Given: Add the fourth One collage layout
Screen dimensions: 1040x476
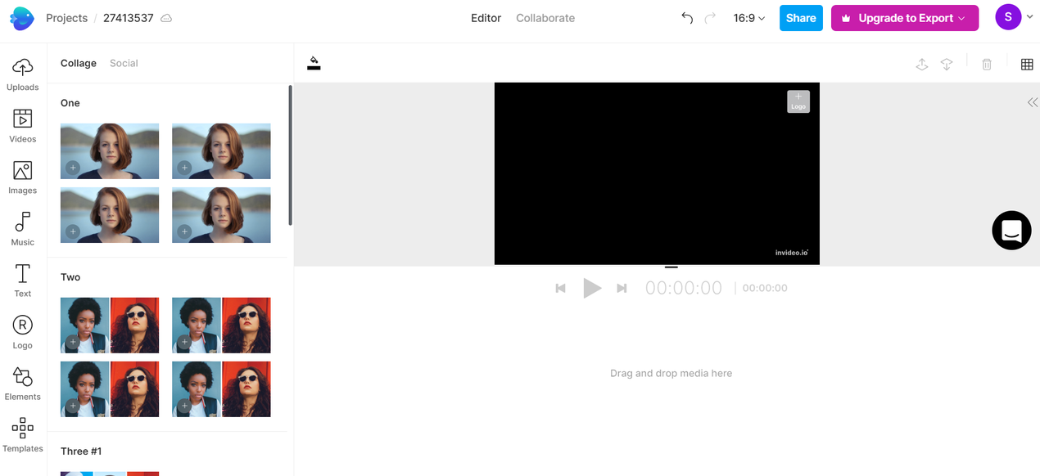Looking at the screenshot, I should pyautogui.click(x=221, y=215).
